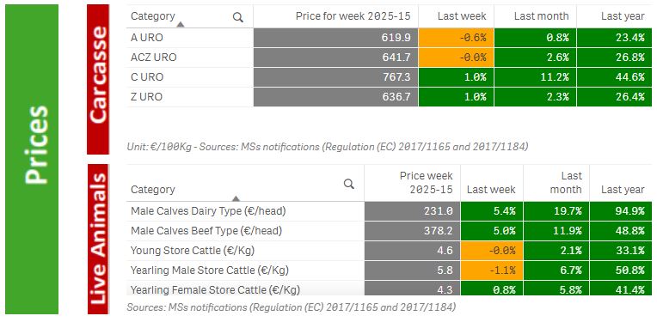Image resolution: width=657 pixels, height=322 pixels.
Task: Click orange -0.6% cell for A URO
Action: (x=457, y=38)
